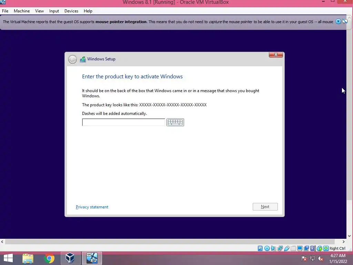Click the 'Dashes will be added automatically.' text
This screenshot has width=353, height=265.
[x=114, y=113]
